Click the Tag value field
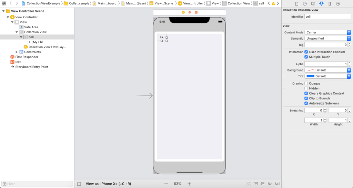This screenshot has width=353, height=188. [326, 44]
